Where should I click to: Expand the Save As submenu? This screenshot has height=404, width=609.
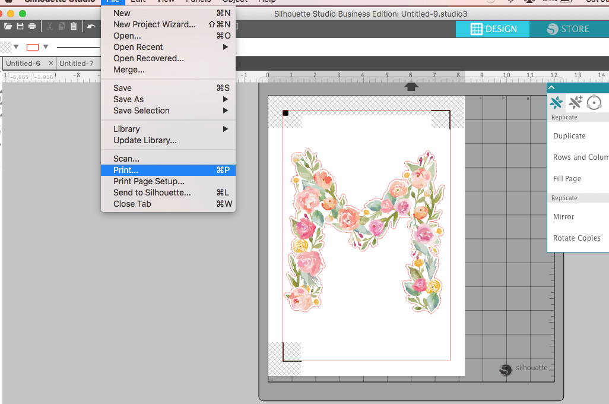coord(226,100)
